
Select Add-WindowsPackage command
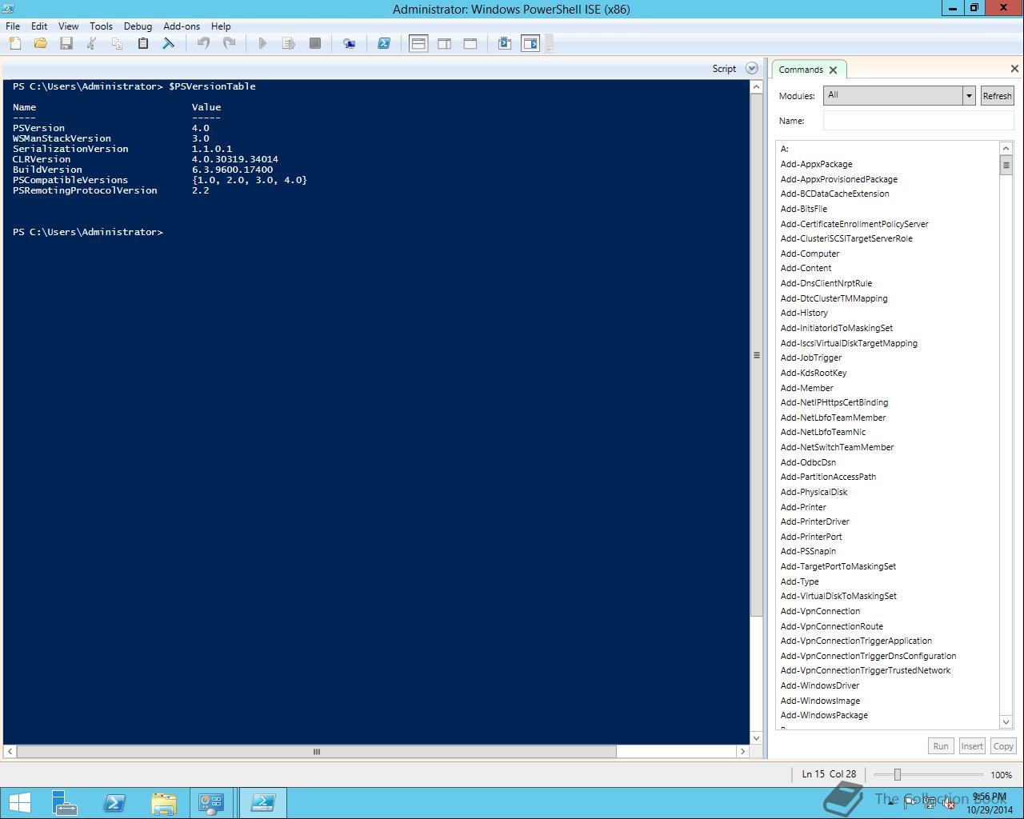[x=824, y=715]
